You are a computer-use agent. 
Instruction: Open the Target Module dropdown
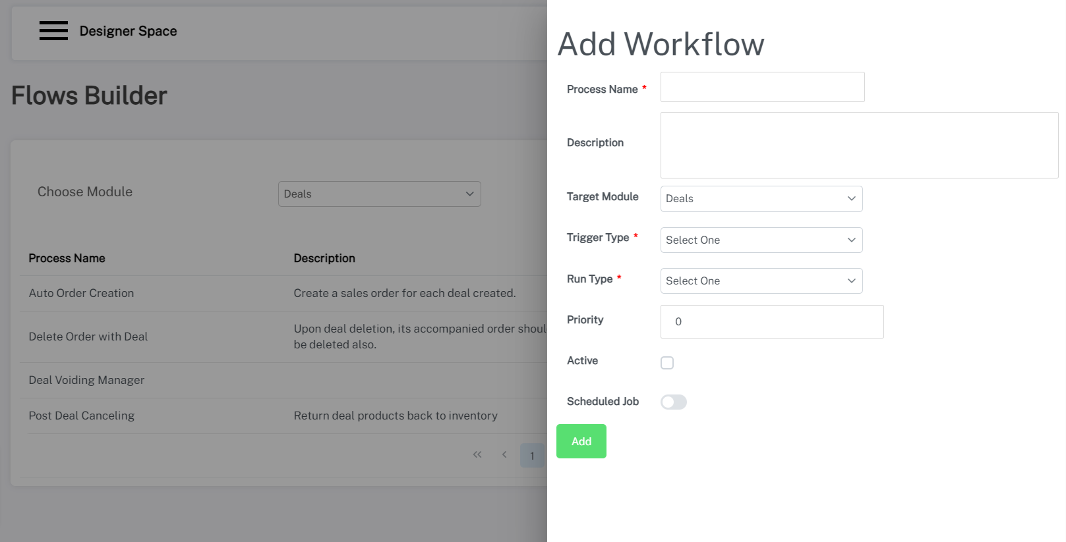click(761, 199)
